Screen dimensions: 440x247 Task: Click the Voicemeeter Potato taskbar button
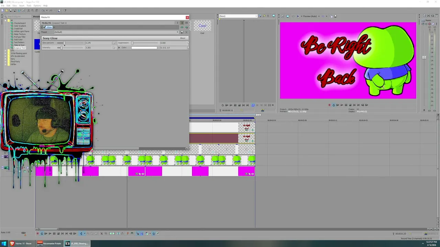tap(49, 244)
